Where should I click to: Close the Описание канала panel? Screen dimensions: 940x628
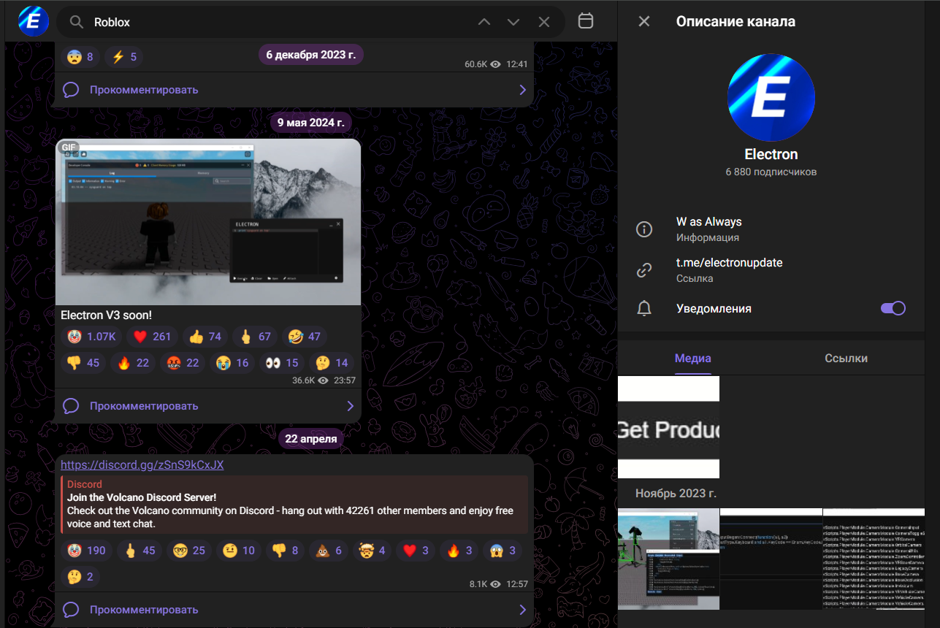coord(644,21)
